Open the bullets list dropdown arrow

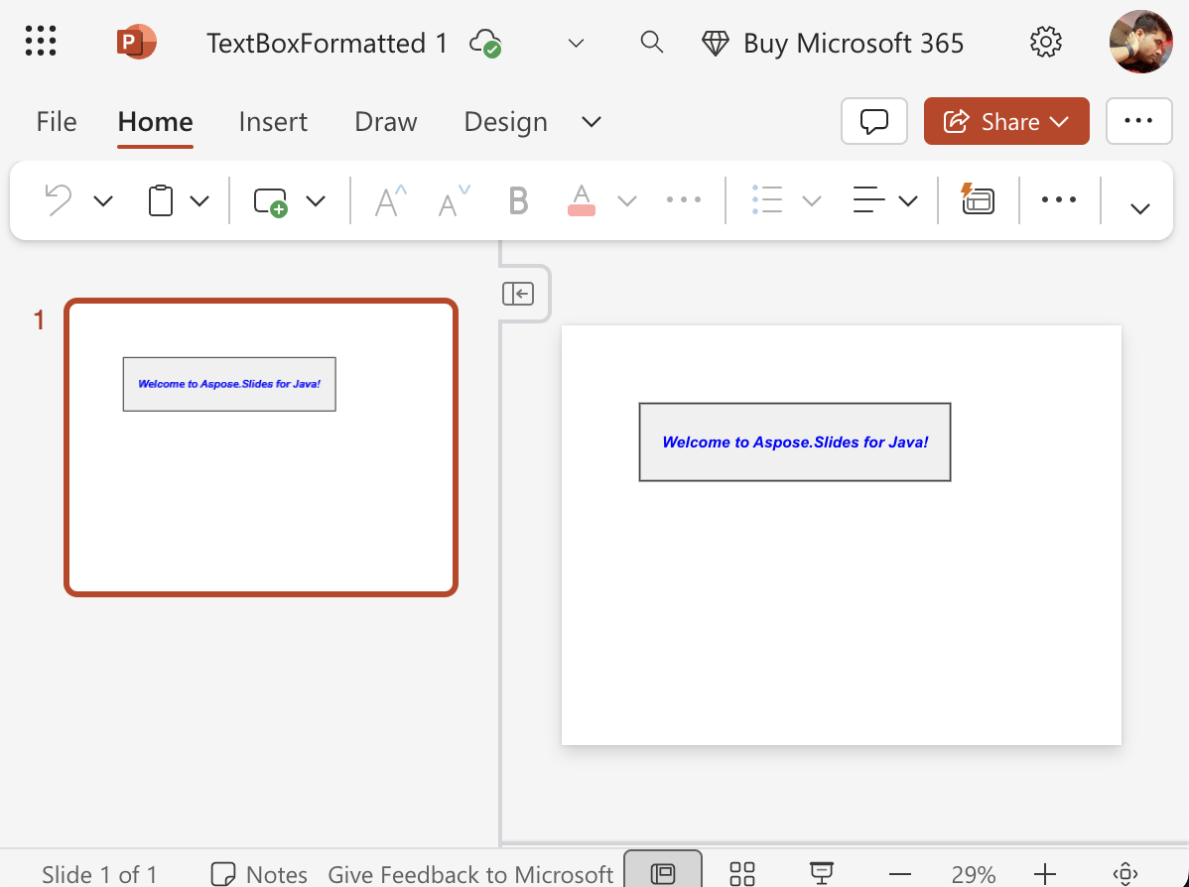click(811, 201)
